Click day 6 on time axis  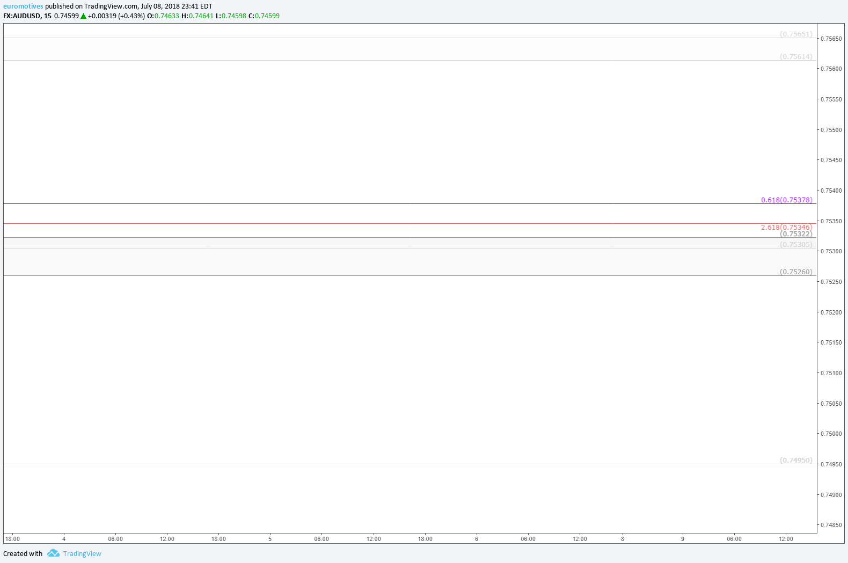coord(477,539)
